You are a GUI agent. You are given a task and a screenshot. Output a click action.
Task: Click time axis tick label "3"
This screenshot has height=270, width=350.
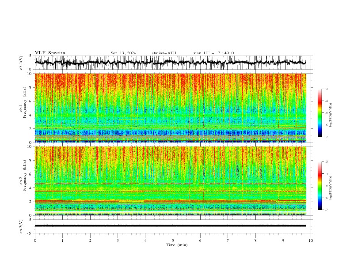118,240
